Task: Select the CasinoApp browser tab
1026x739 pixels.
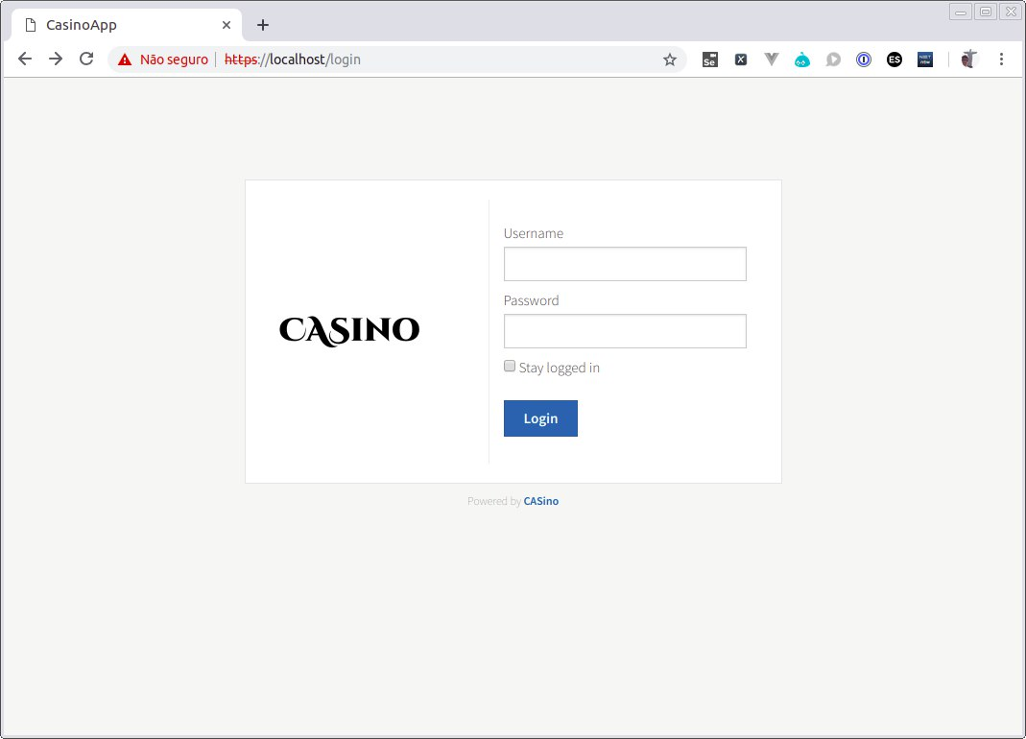Action: click(x=115, y=25)
